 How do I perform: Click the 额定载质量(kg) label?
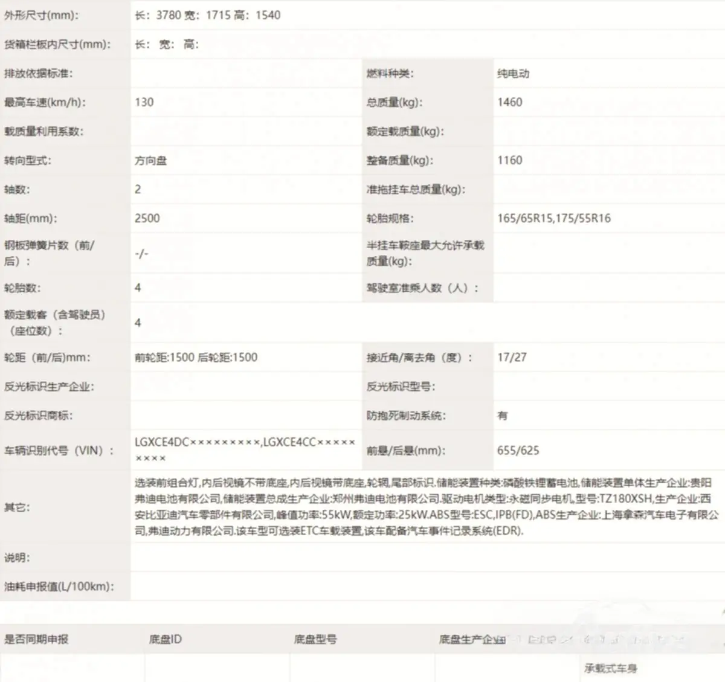pos(405,131)
